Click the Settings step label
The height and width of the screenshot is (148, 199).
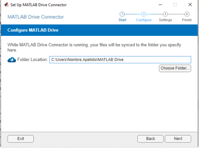click(x=165, y=20)
